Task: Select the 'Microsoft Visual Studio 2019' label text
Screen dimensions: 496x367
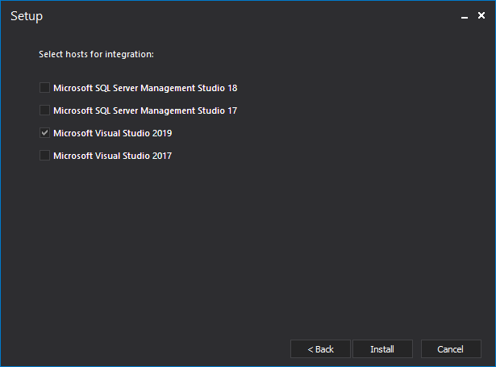Action: point(112,133)
